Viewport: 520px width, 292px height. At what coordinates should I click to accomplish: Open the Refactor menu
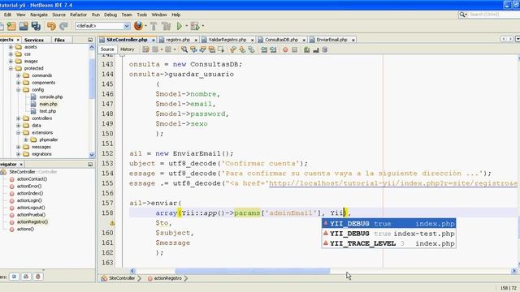tap(78, 15)
